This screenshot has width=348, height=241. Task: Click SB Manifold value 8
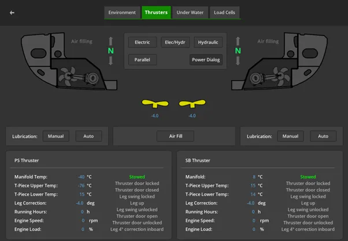254,177
